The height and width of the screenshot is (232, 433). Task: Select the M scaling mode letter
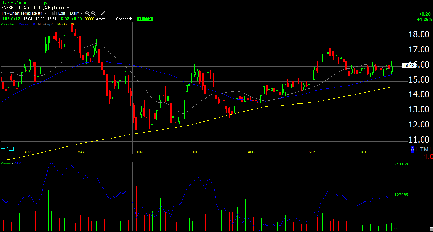point(426,150)
